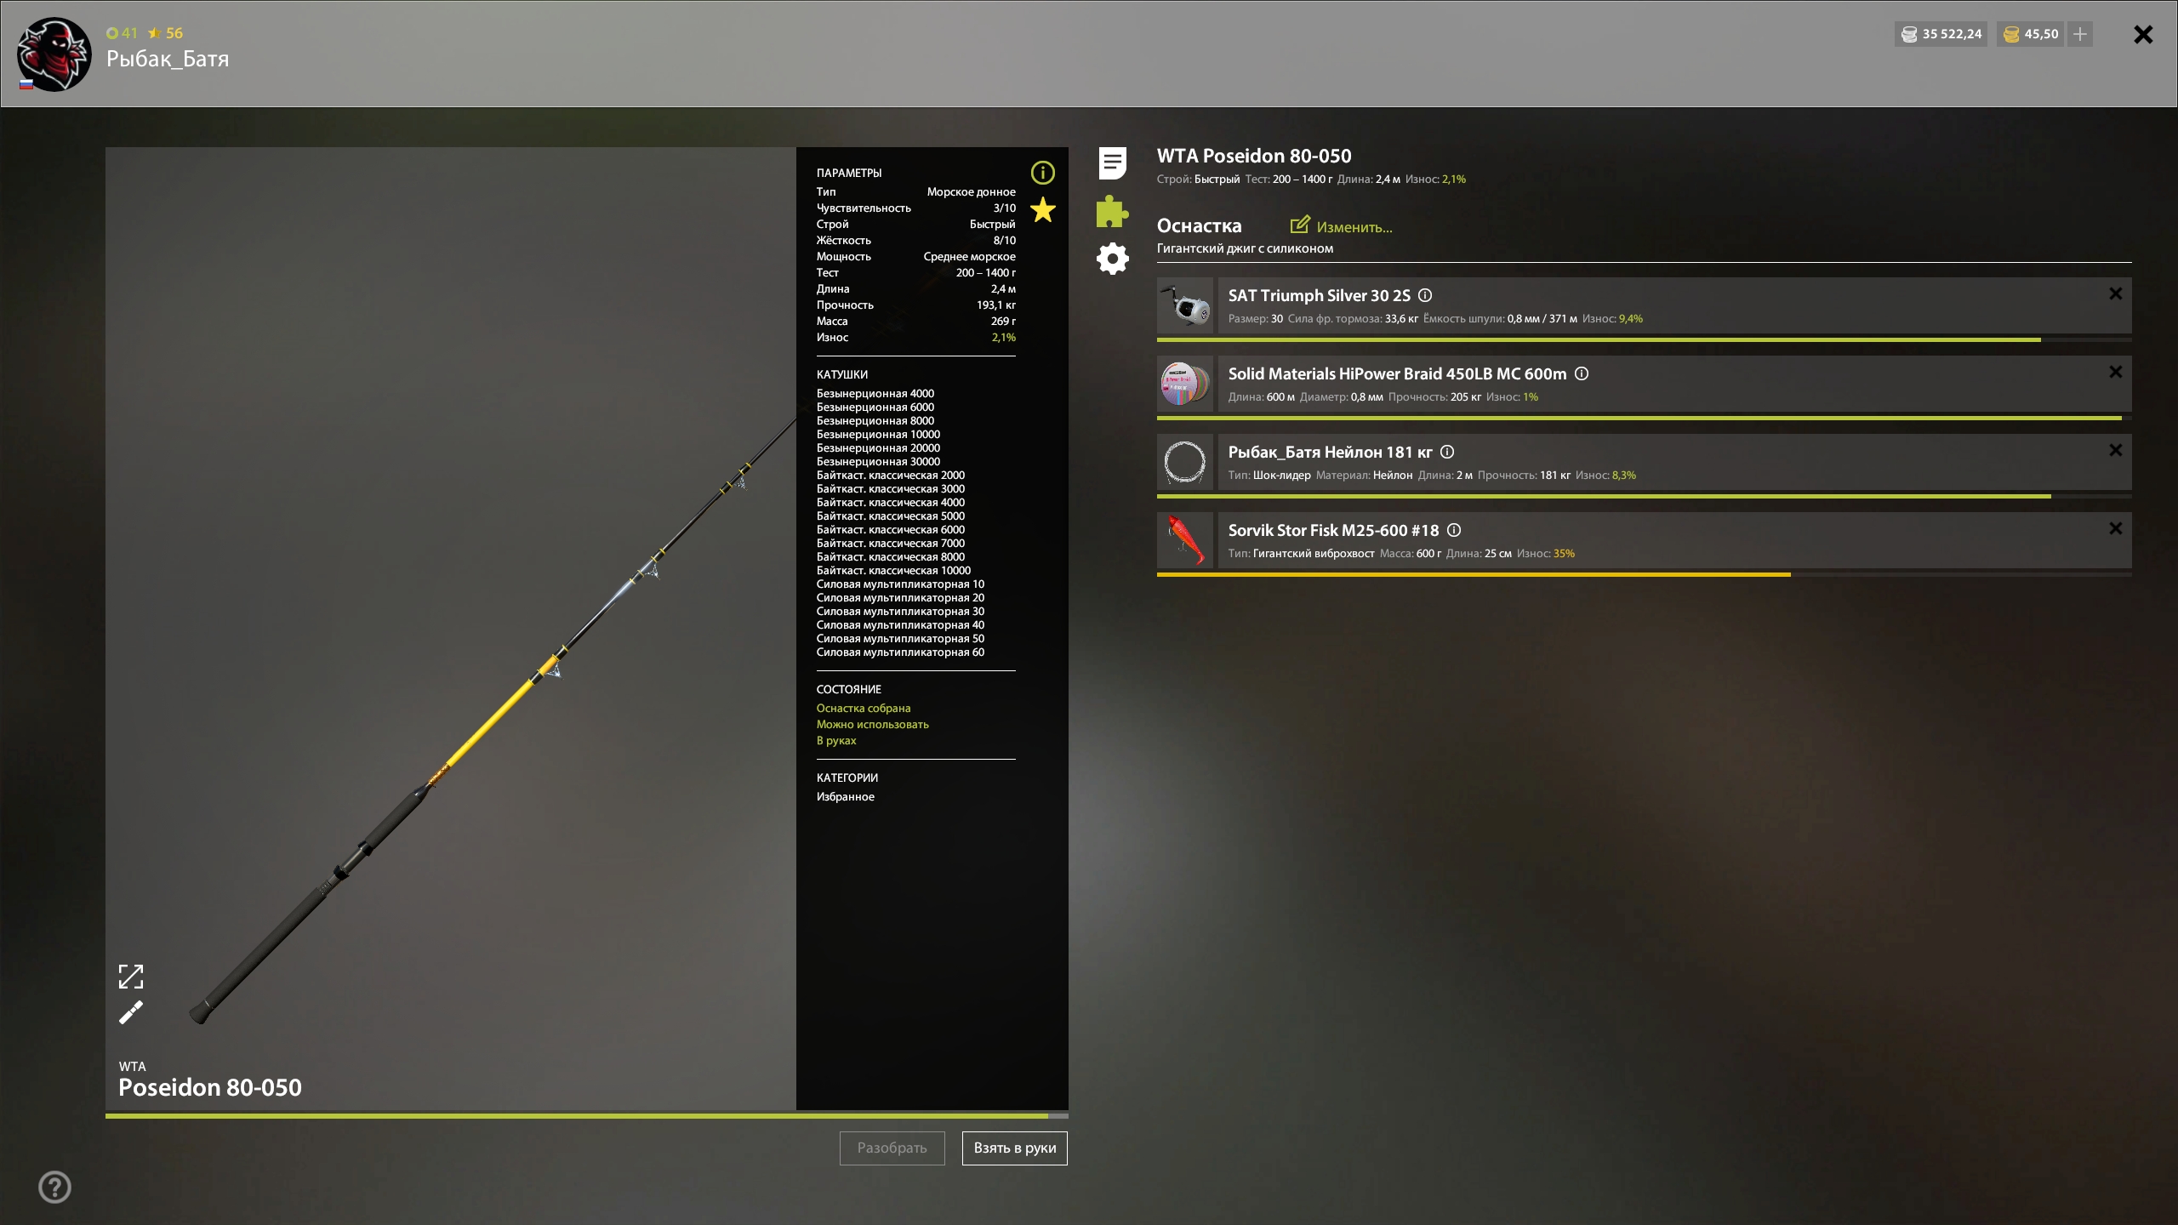The height and width of the screenshot is (1225, 2178).
Task: Add gold coins with the plus button
Action: 2080,34
